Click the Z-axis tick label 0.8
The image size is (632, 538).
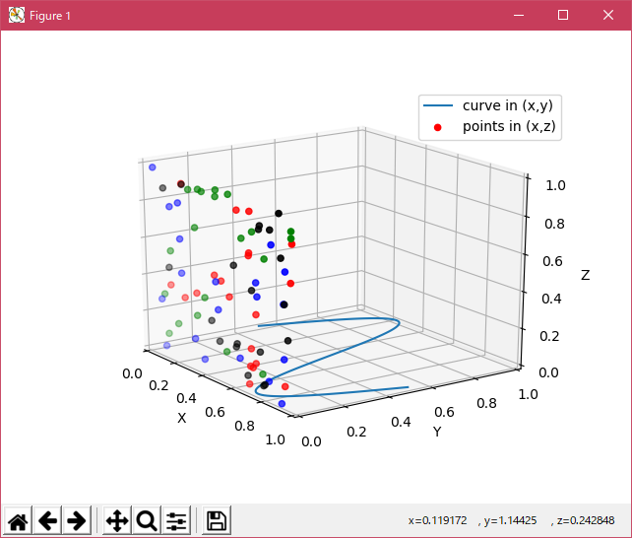click(554, 224)
